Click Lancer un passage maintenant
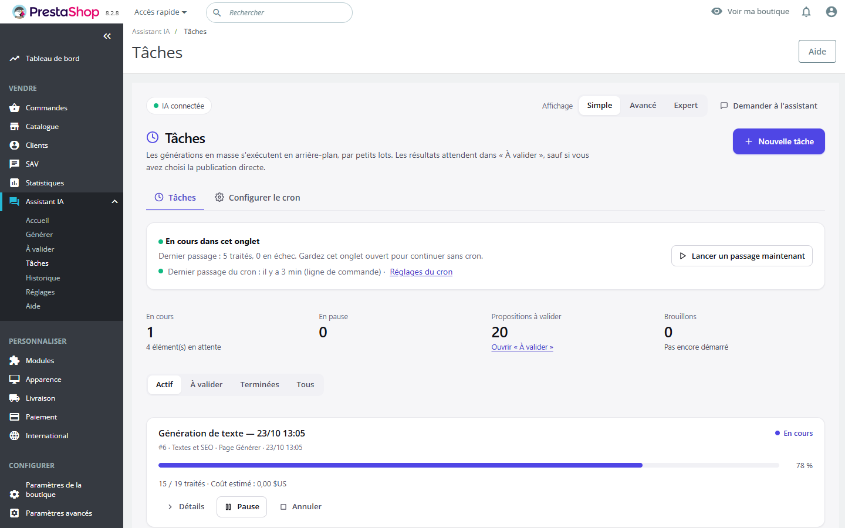The width and height of the screenshot is (845, 528). click(x=742, y=256)
